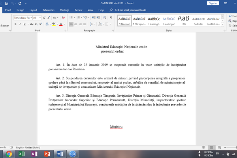Click the Find button in Editing
Image resolution: width=237 pixels, height=158 pixels.
tap(233, 16)
